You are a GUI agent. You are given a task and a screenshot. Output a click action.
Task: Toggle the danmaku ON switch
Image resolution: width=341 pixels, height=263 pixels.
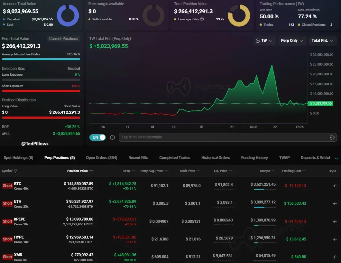97,137
